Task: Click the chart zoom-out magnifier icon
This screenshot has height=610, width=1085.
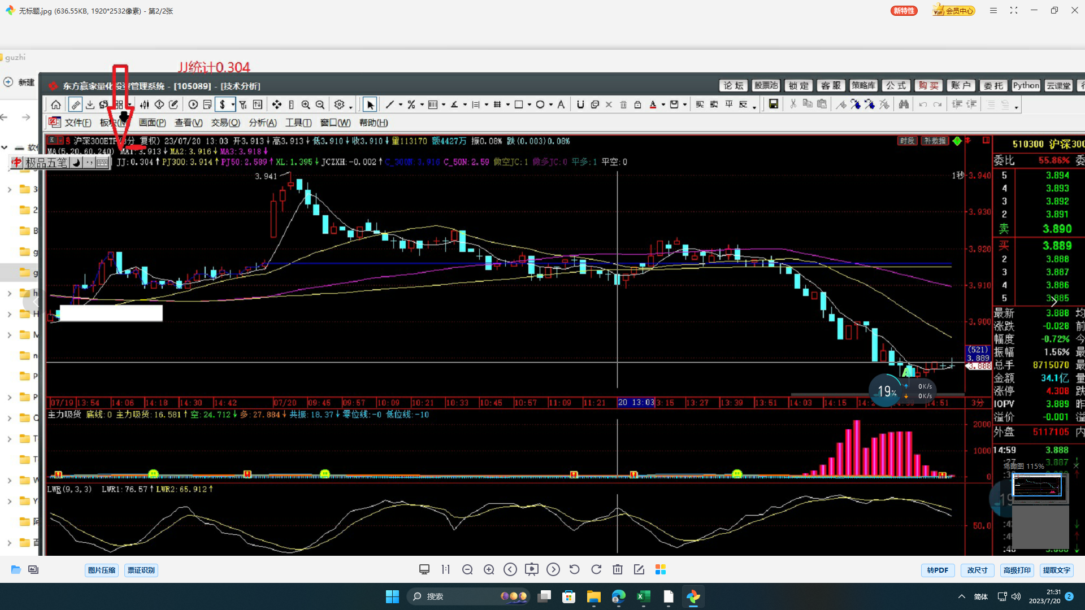Action: (x=320, y=104)
